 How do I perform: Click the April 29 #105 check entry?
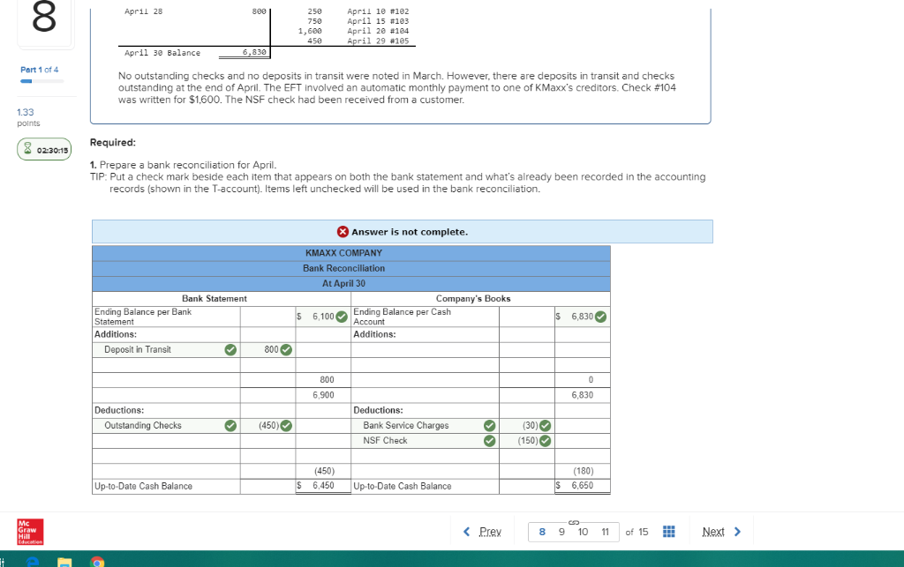tap(378, 41)
